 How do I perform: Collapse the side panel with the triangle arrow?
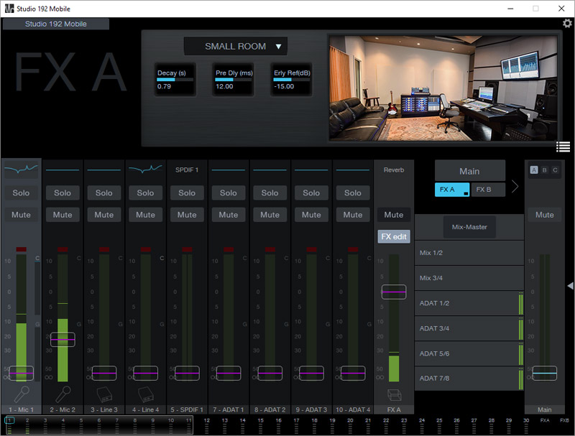pyautogui.click(x=570, y=286)
